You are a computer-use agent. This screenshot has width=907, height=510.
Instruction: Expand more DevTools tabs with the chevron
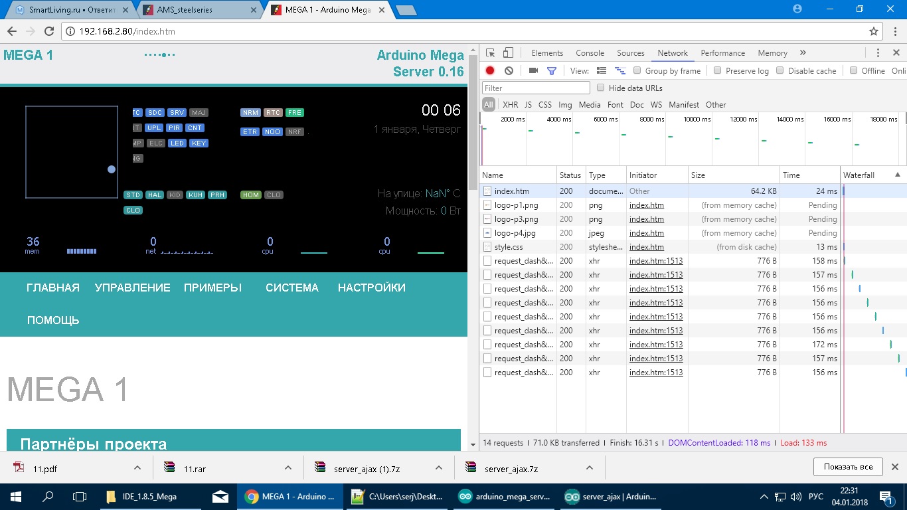point(803,53)
